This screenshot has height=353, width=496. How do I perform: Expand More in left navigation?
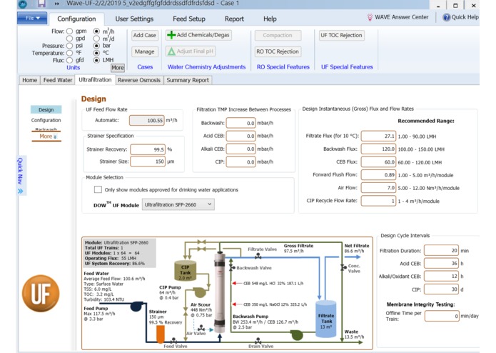(47, 136)
